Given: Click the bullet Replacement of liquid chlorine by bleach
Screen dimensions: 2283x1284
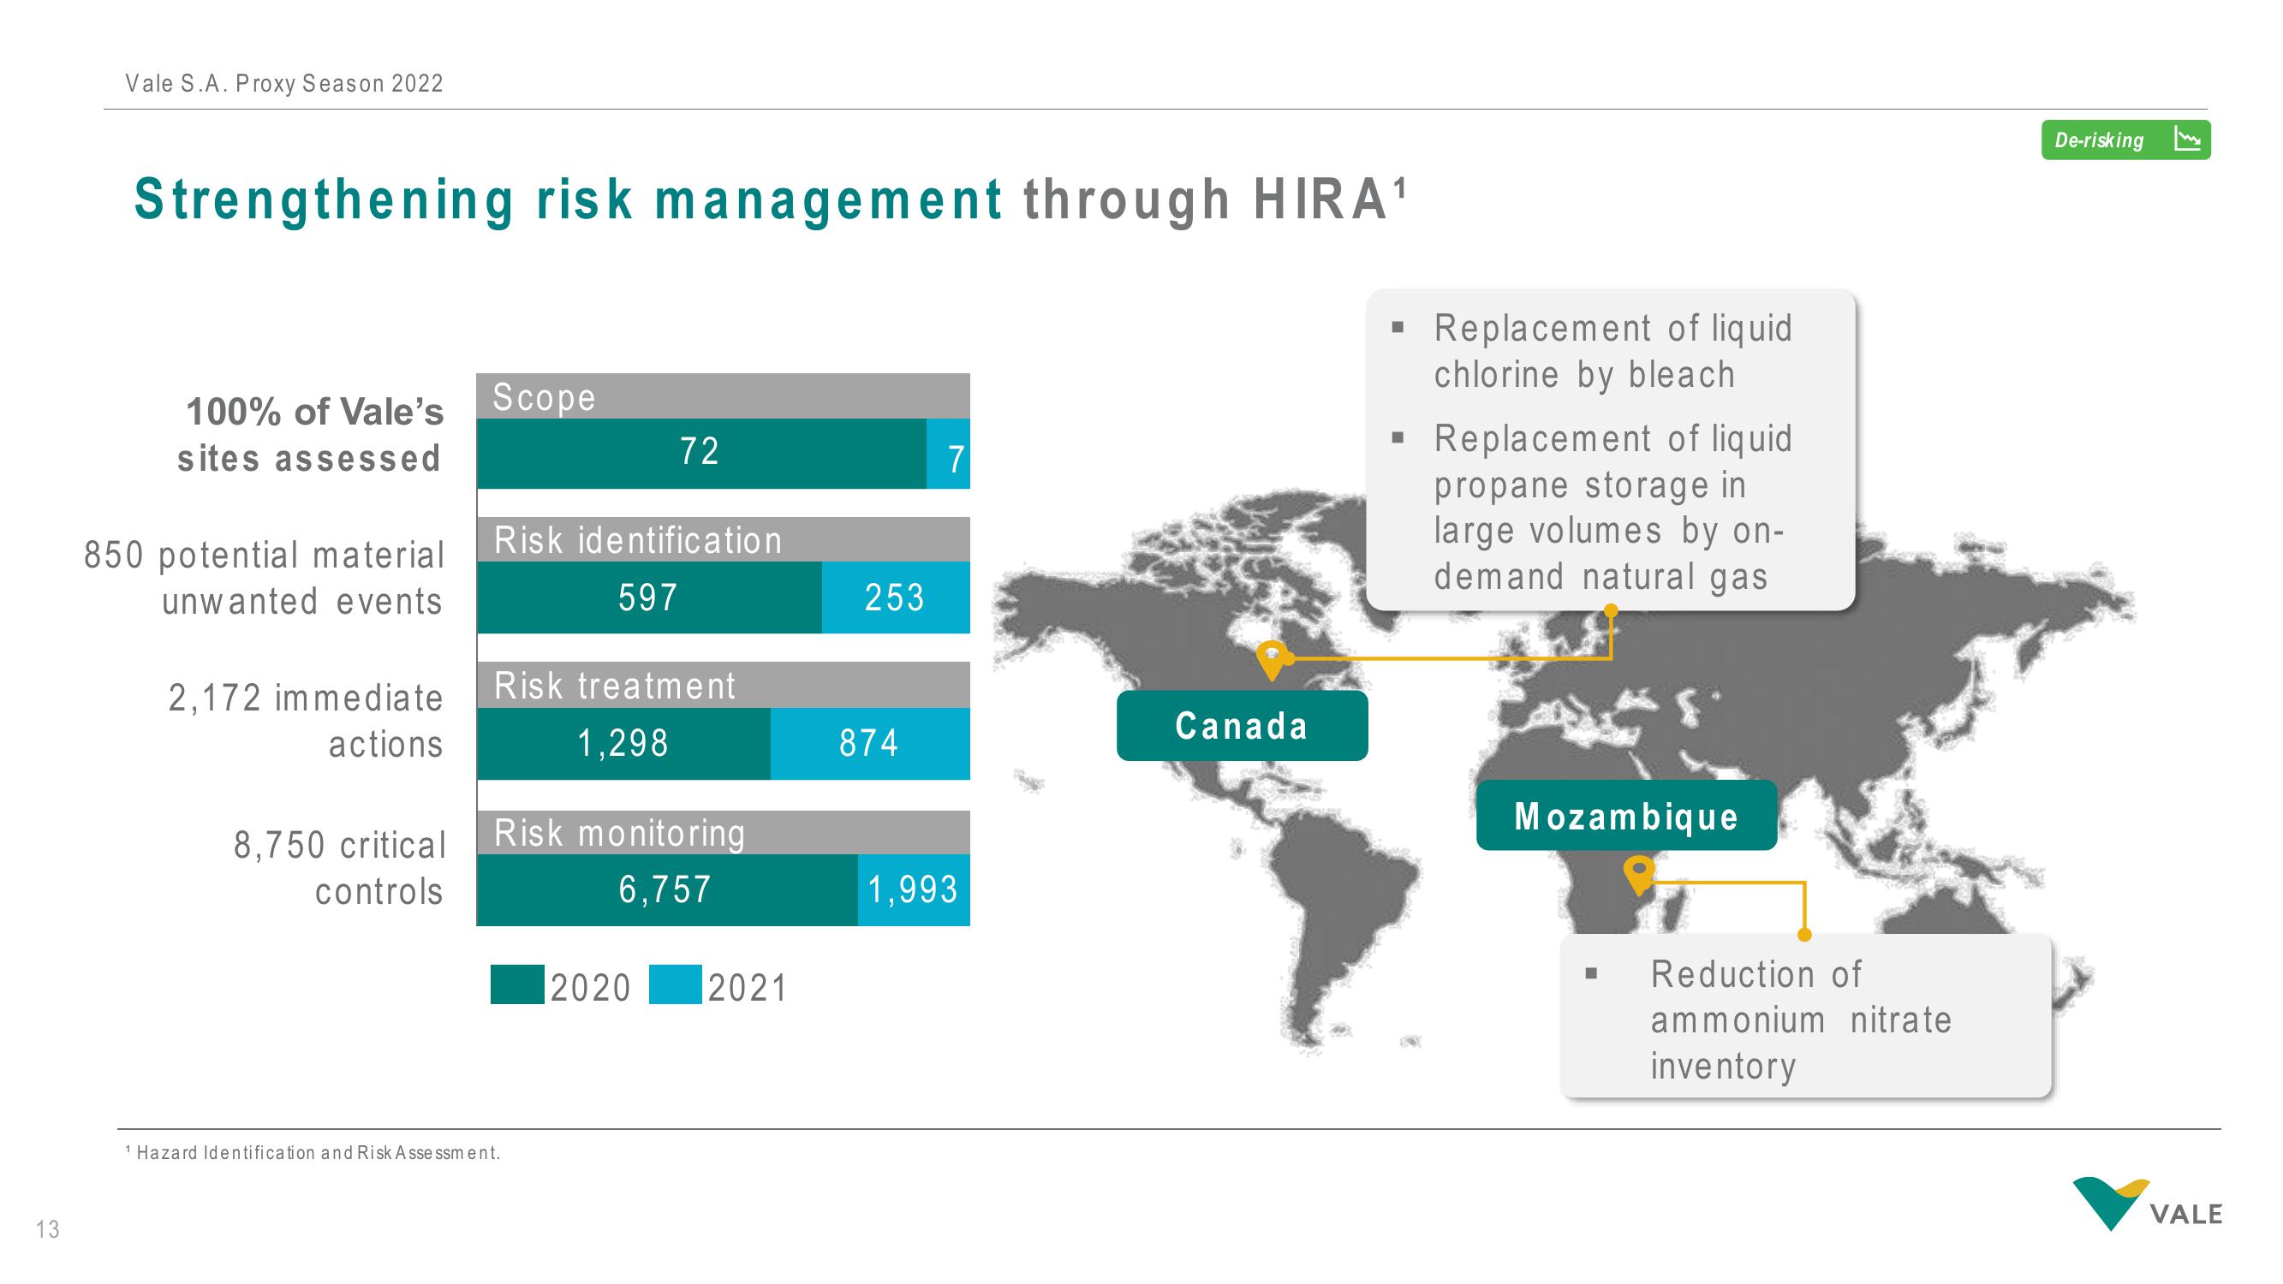Looking at the screenshot, I should (1613, 352).
